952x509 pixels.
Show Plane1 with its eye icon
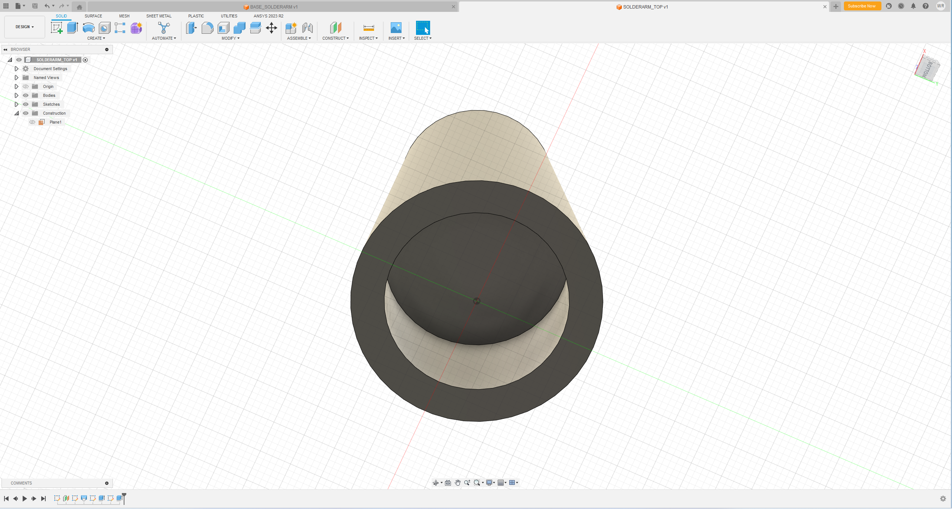(32, 122)
